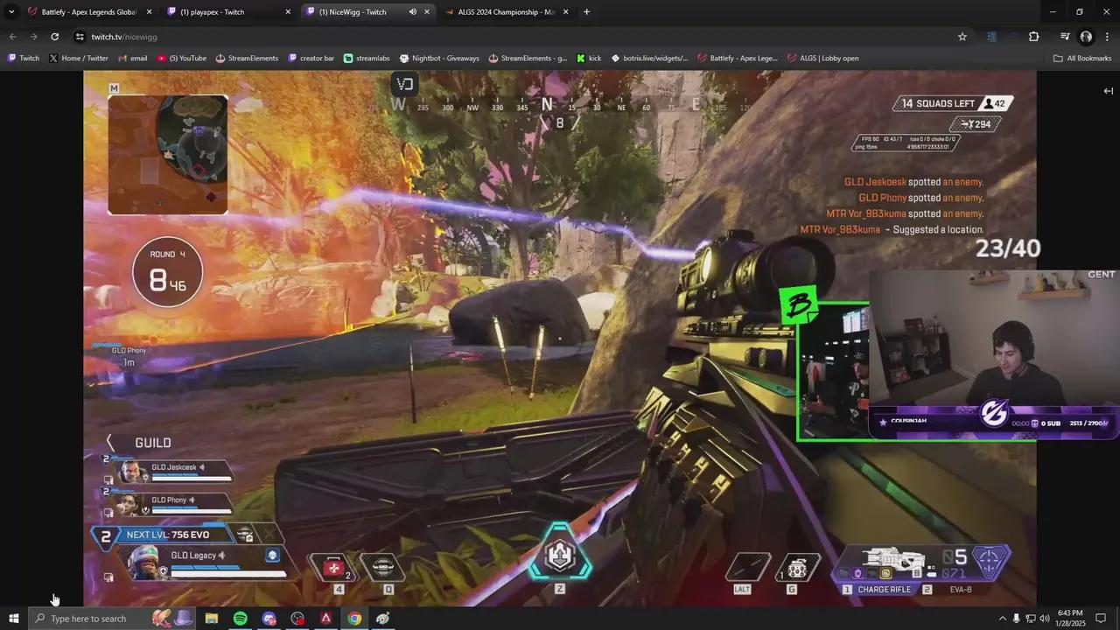1120x630 pixels.
Task: Open Google Chrome taskbar icon
Action: [x=354, y=619]
